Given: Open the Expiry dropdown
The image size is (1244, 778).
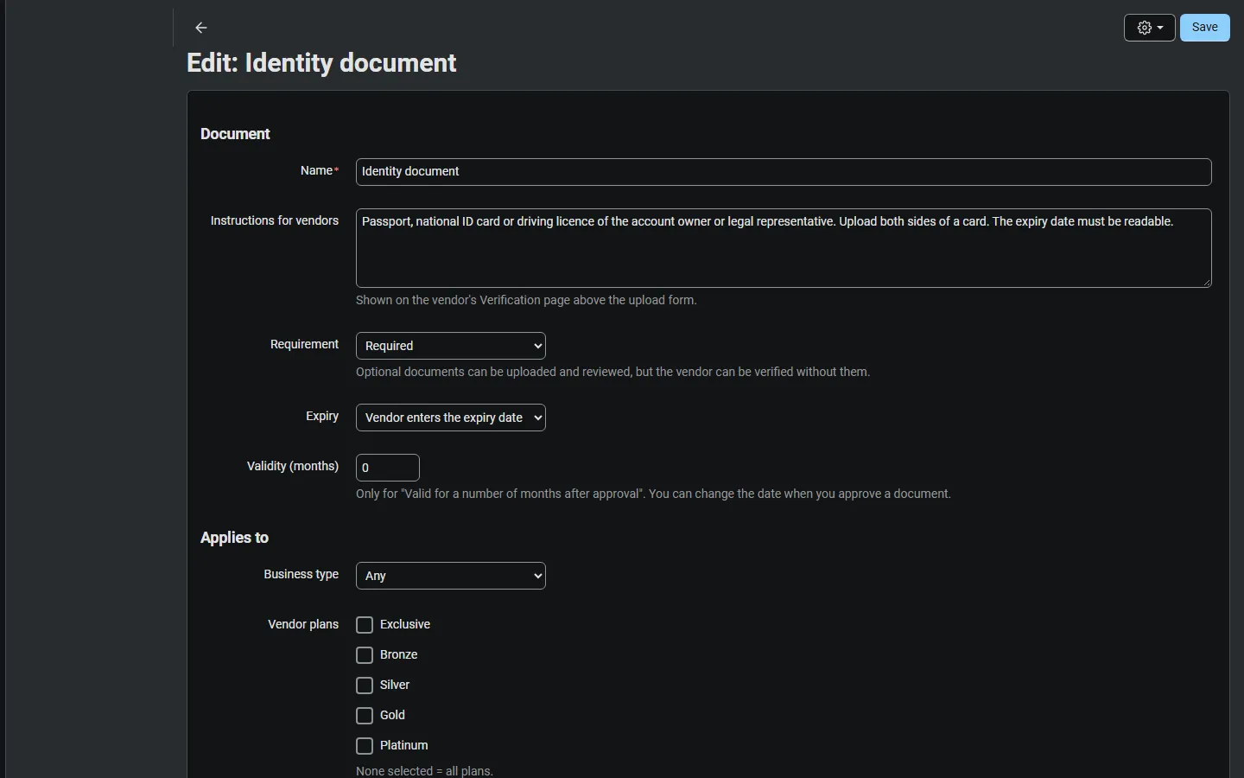Looking at the screenshot, I should point(451,418).
